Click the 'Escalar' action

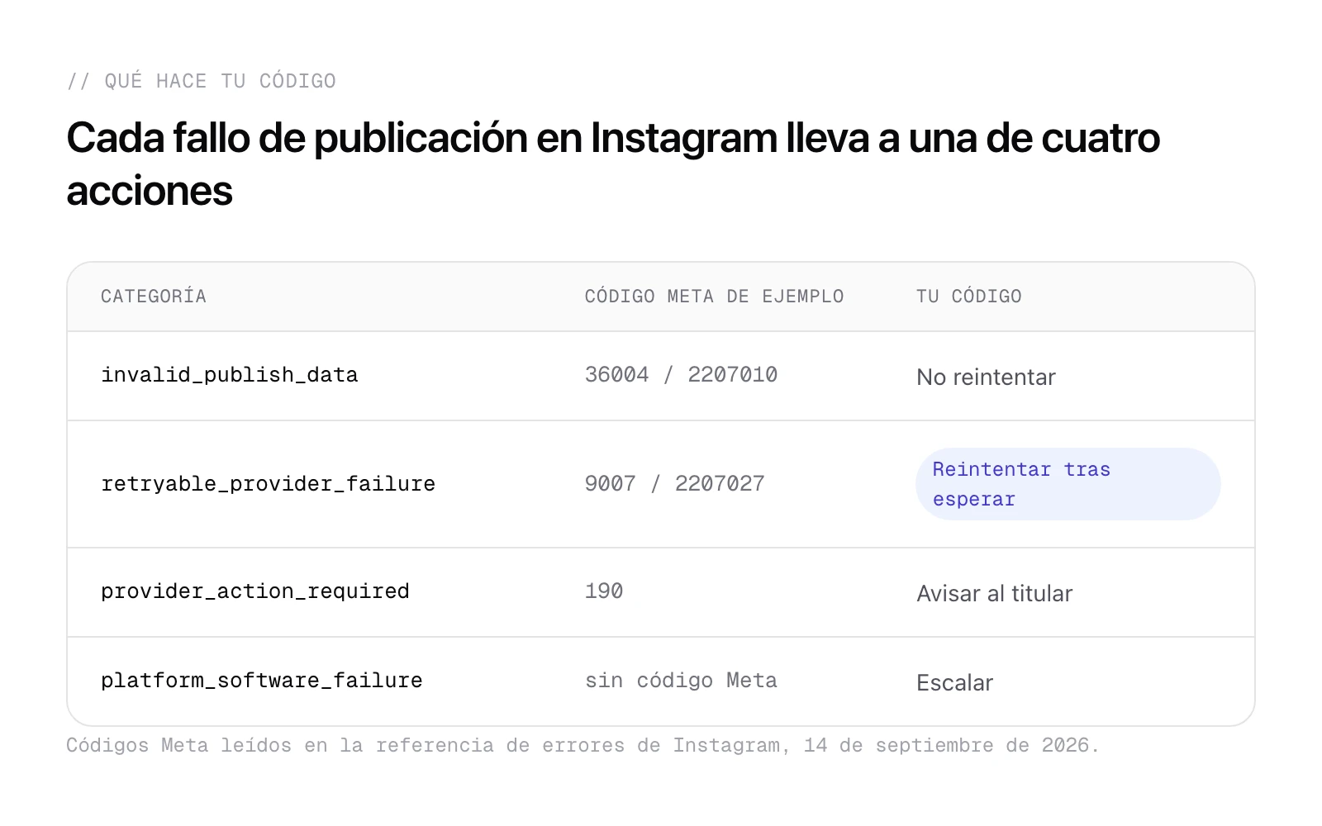pos(954,683)
